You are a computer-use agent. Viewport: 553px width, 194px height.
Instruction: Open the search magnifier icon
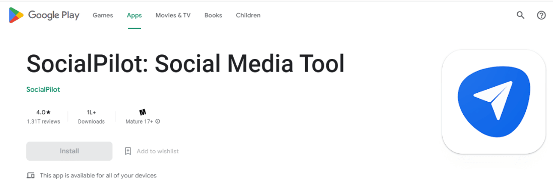coord(521,15)
